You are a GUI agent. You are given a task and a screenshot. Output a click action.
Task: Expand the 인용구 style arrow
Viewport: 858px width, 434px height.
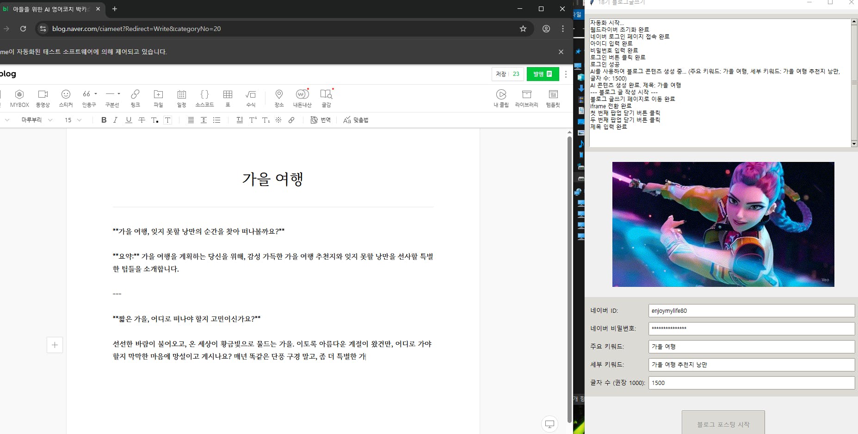pyautogui.click(x=96, y=94)
